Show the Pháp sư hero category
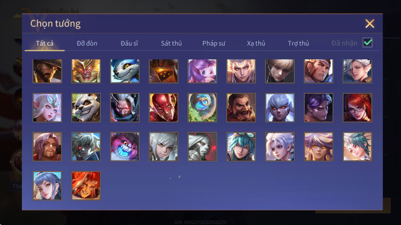Image resolution: width=401 pixels, height=225 pixels. 214,43
